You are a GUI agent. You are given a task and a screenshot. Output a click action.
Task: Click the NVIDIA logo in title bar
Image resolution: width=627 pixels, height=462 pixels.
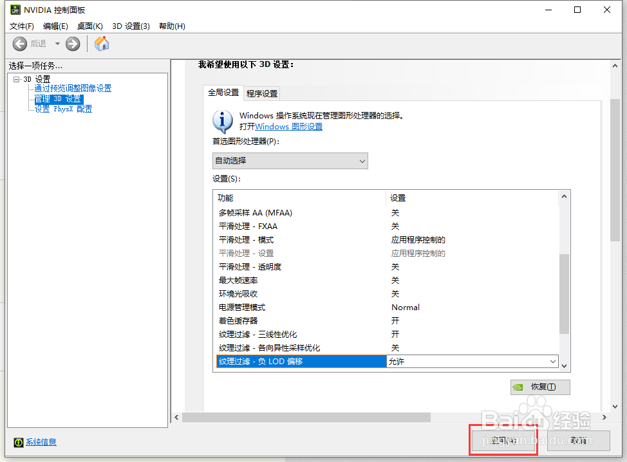[x=15, y=10]
